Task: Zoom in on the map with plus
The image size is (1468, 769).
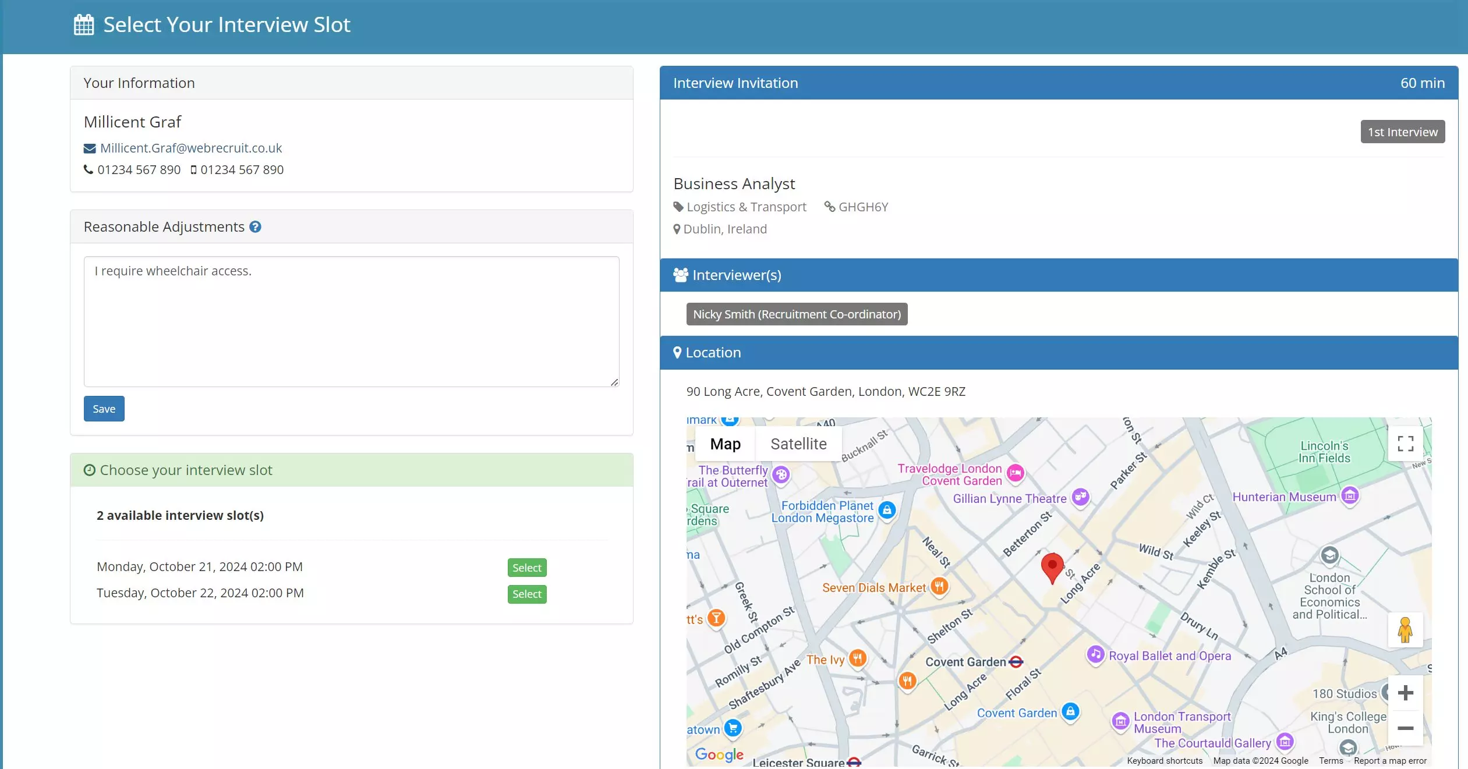Action: (x=1405, y=693)
